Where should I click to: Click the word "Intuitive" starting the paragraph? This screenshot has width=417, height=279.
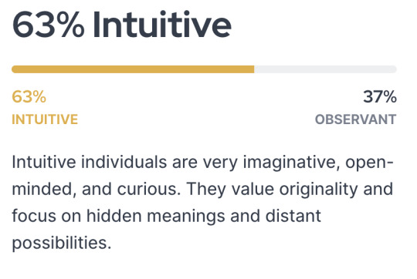click(x=44, y=162)
